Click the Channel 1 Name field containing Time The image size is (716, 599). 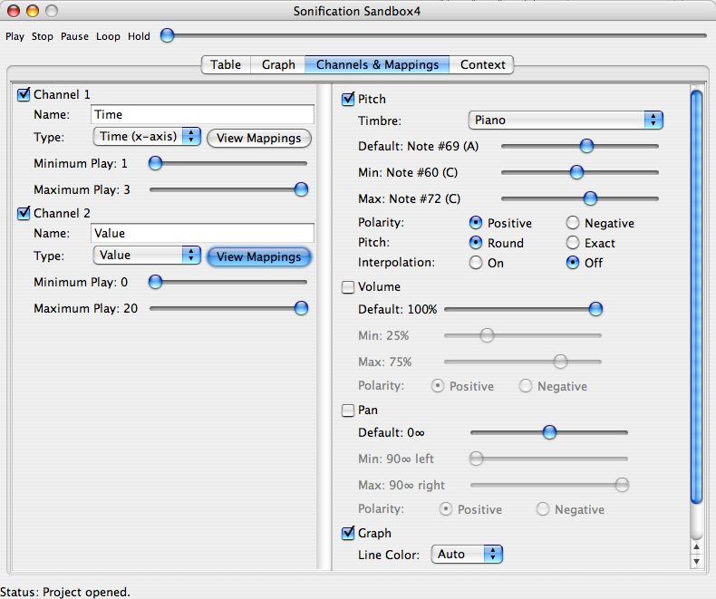tap(202, 114)
